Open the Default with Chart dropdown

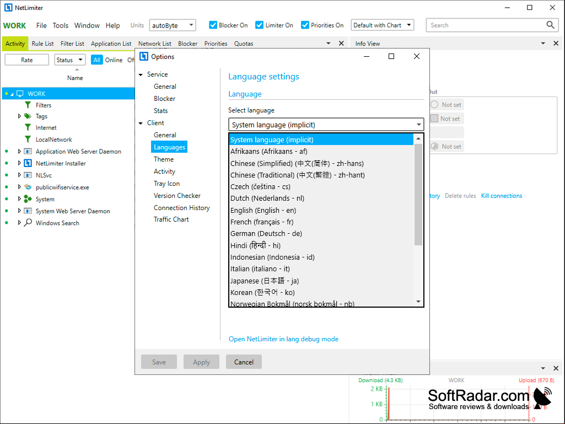pos(383,25)
